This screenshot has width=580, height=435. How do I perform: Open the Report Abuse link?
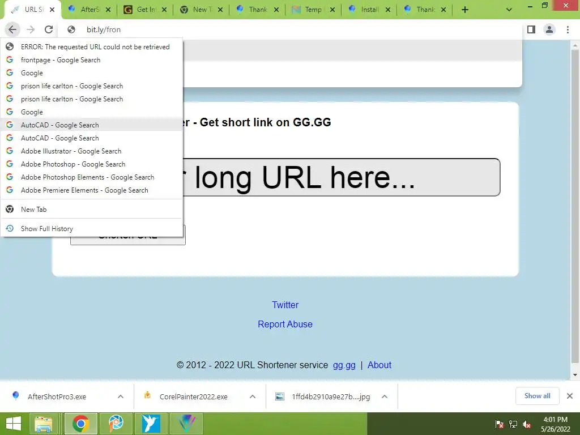tap(285, 324)
